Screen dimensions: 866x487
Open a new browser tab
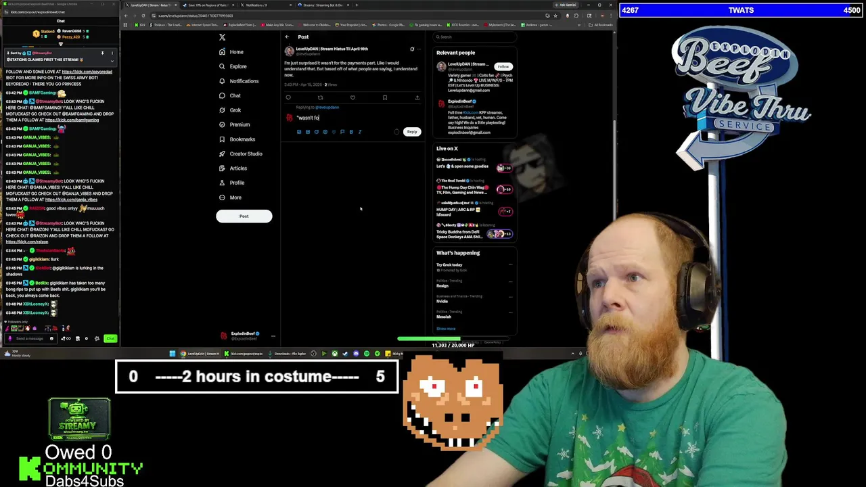357,5
